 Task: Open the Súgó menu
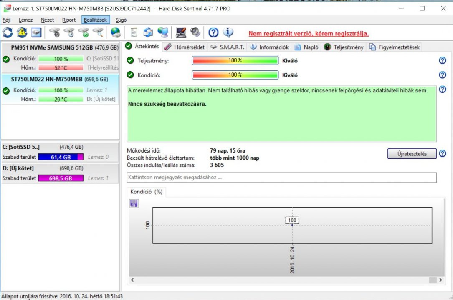pos(121,20)
